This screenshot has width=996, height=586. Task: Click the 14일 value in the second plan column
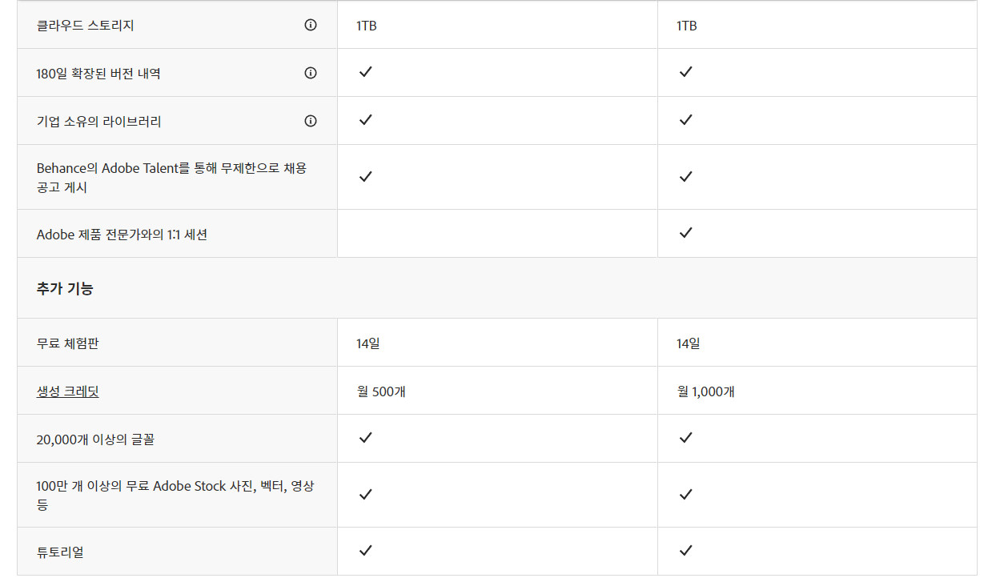(685, 342)
